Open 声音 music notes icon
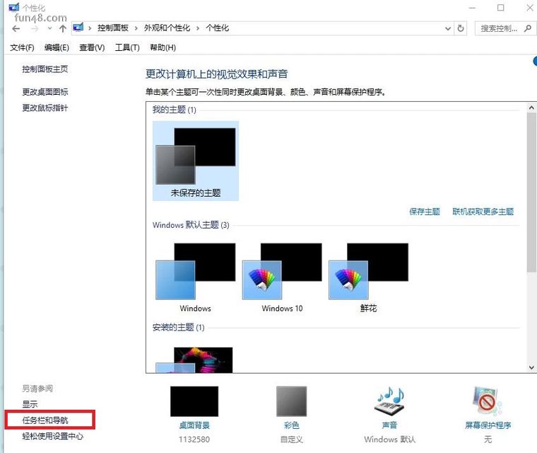This screenshot has width=537, height=453. 390,401
